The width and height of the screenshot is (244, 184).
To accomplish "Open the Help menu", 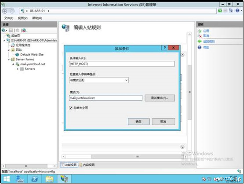I will (x=37, y=18).
